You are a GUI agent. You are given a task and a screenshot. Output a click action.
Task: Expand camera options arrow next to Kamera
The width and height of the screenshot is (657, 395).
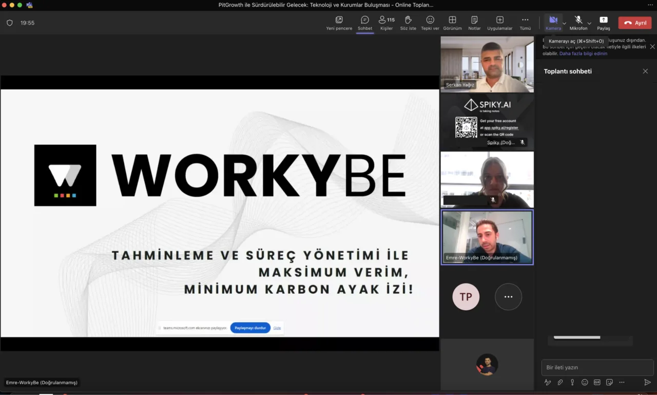565,23
